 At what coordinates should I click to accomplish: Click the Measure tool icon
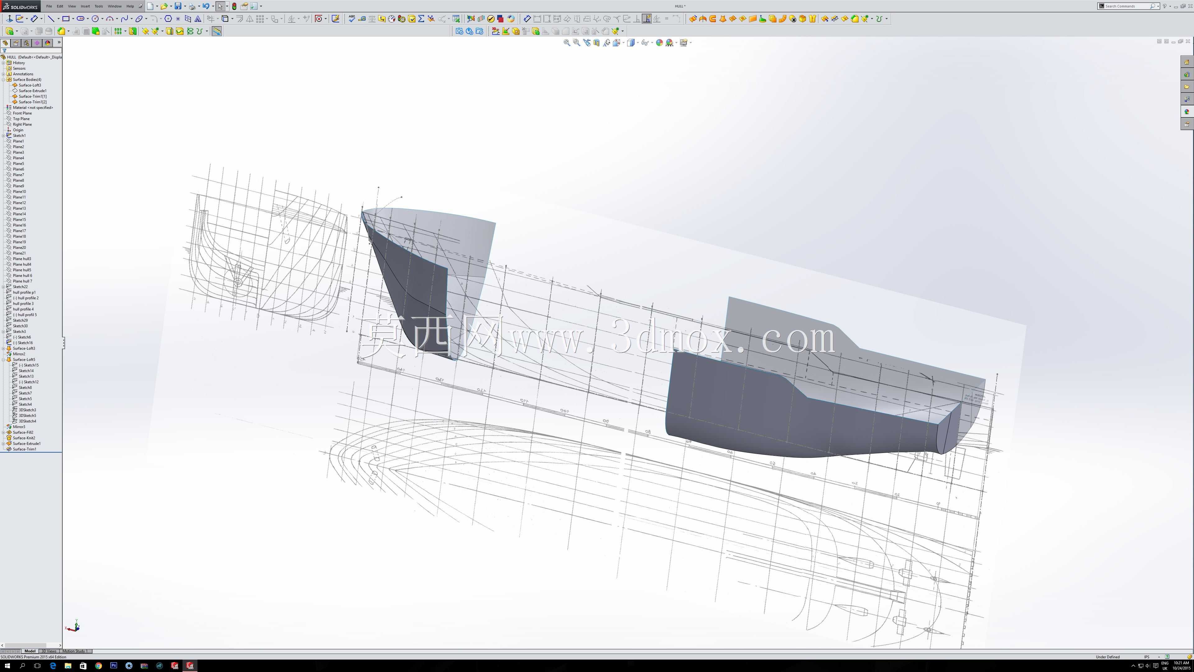click(362, 19)
